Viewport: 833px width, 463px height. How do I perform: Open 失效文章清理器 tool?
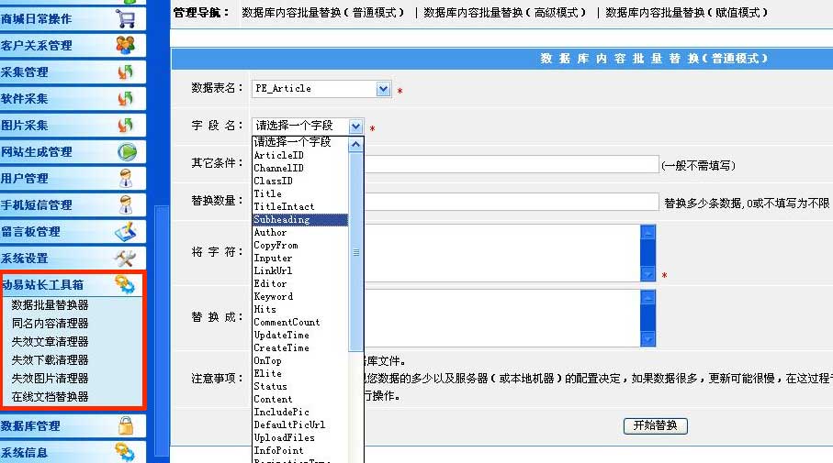[x=50, y=342]
